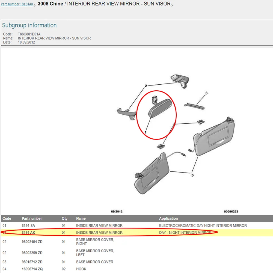
Task: Click 'DAY - NIGHT INTERIOR MIRROR' application text
Action: coord(185,233)
